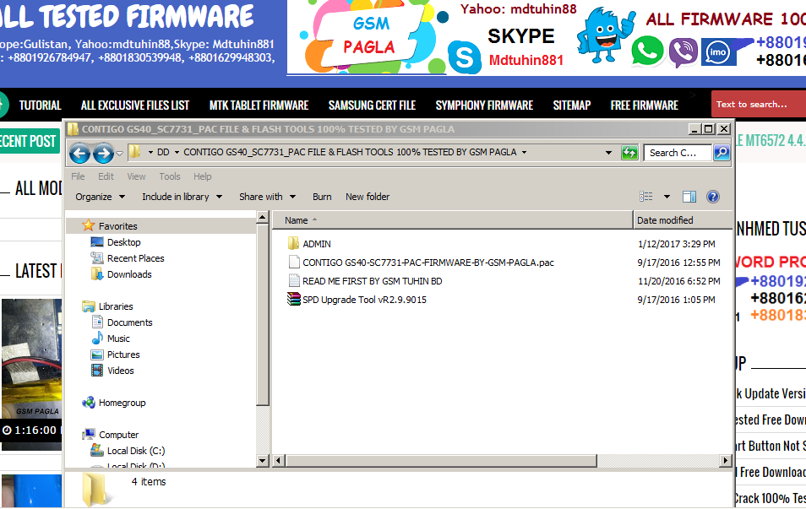Select the Documents library
Image resolution: width=806 pixels, height=509 pixels.
click(129, 322)
